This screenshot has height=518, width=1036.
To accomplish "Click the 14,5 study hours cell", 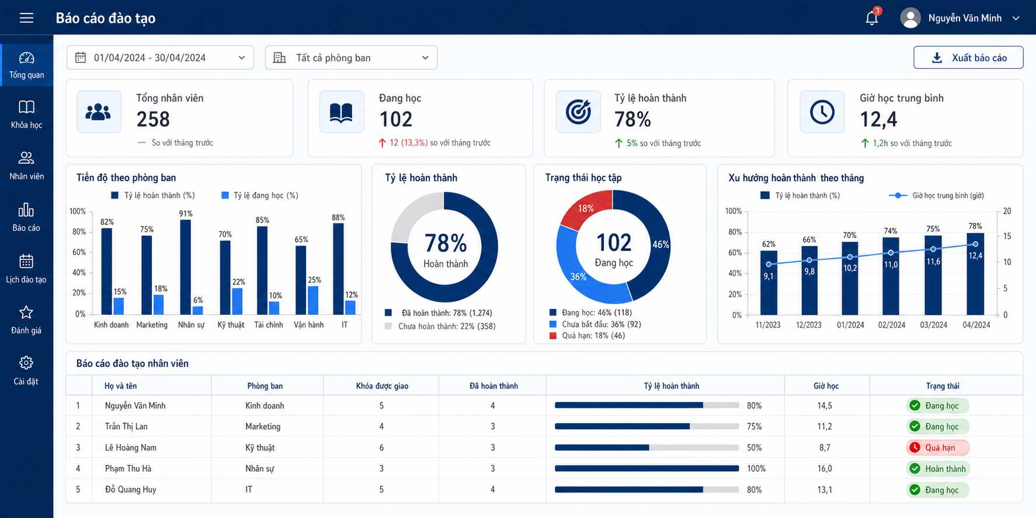I will 825,405.
